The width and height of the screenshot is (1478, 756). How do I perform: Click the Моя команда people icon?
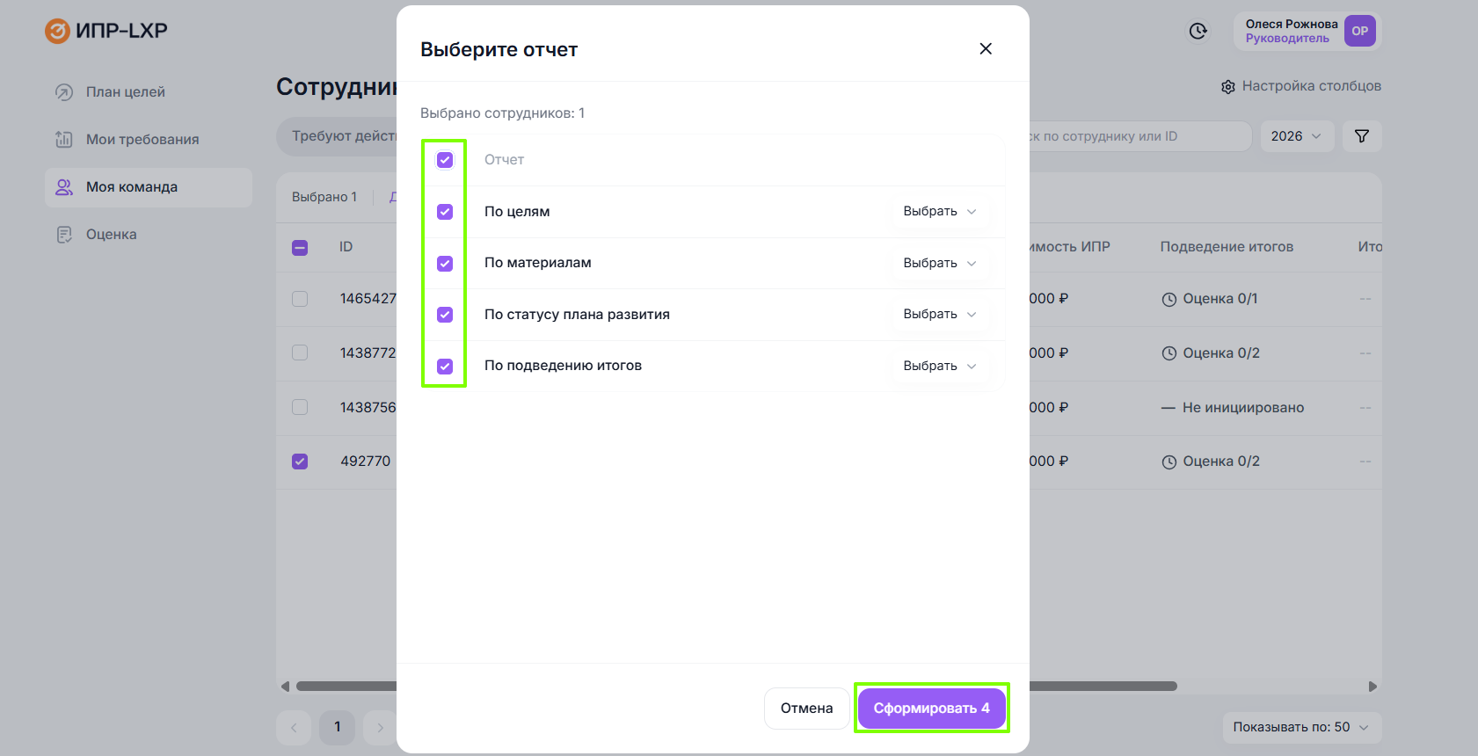click(64, 187)
